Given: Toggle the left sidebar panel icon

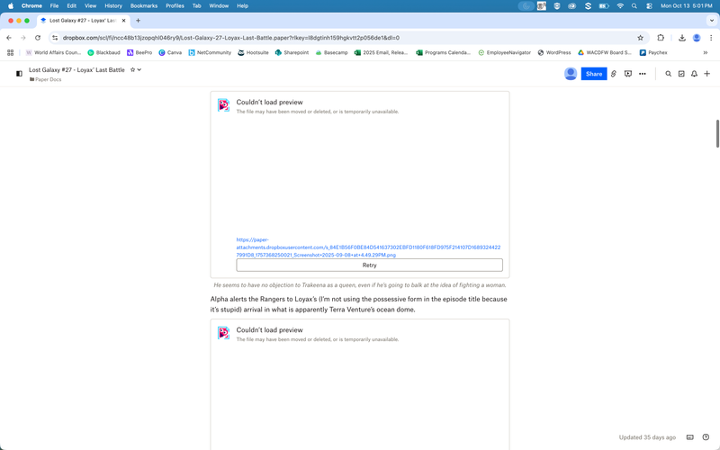Looking at the screenshot, I should [19, 74].
